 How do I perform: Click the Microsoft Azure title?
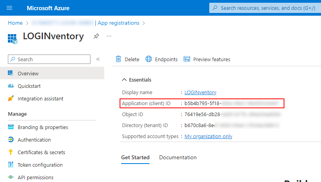[48, 8]
